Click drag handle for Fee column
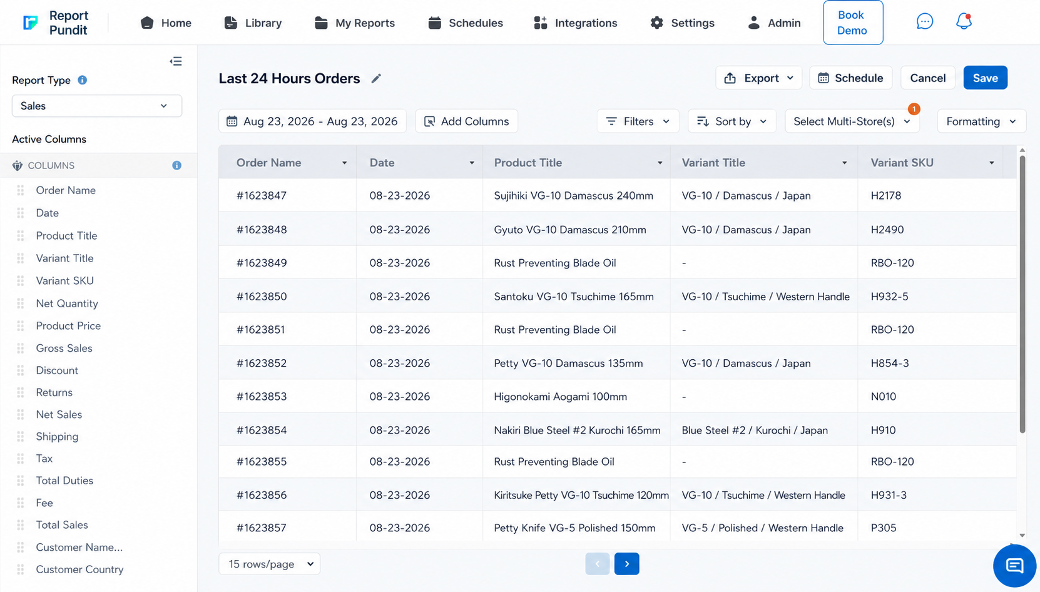Viewport: 1040px width, 592px height. point(21,503)
